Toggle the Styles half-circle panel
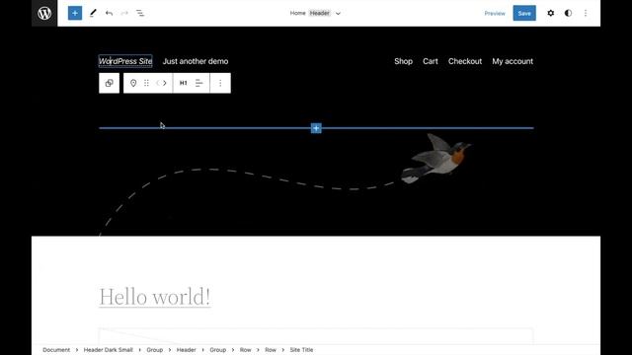The height and width of the screenshot is (355, 632). click(x=568, y=13)
